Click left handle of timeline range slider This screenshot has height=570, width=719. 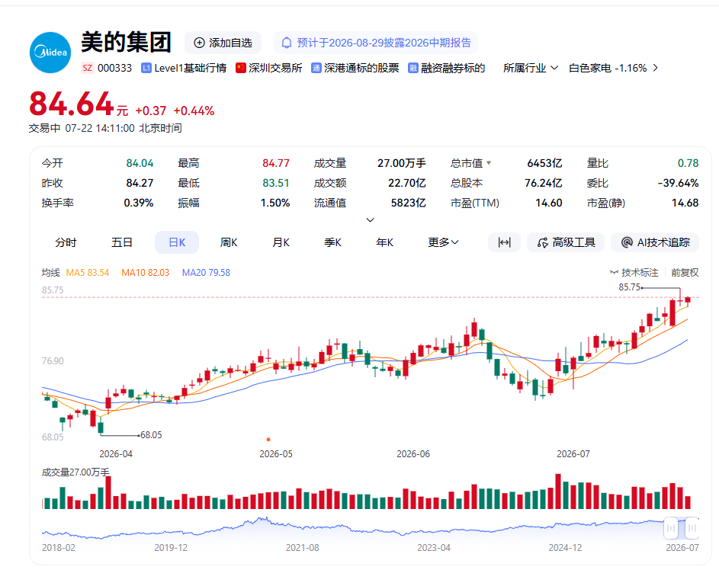[x=671, y=528]
